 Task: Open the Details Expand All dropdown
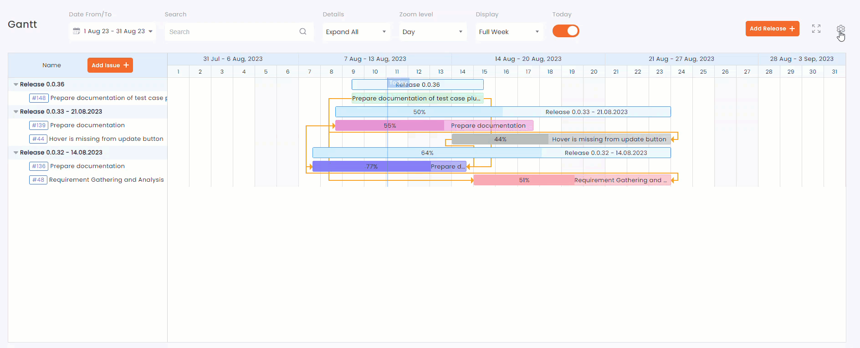pos(356,32)
